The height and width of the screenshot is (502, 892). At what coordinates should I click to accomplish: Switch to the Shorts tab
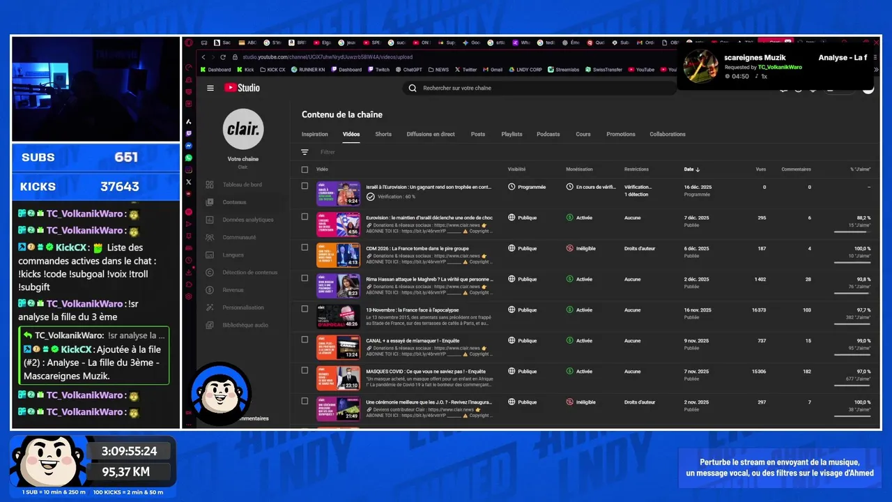pyautogui.click(x=383, y=134)
